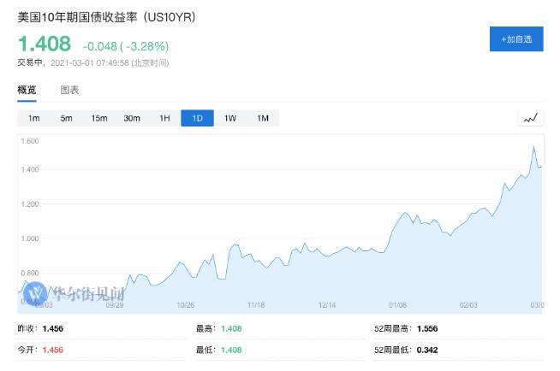The height and width of the screenshot is (371, 560).
Task: Choose the 30m interval
Action: tap(132, 118)
